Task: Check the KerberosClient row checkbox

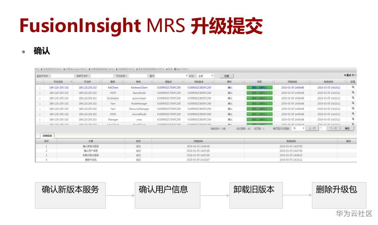Action: click(x=40, y=88)
